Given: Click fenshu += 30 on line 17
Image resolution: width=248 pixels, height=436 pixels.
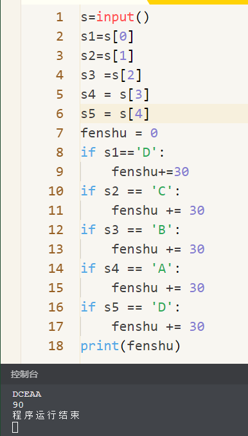Looking at the screenshot, I should point(158,326).
